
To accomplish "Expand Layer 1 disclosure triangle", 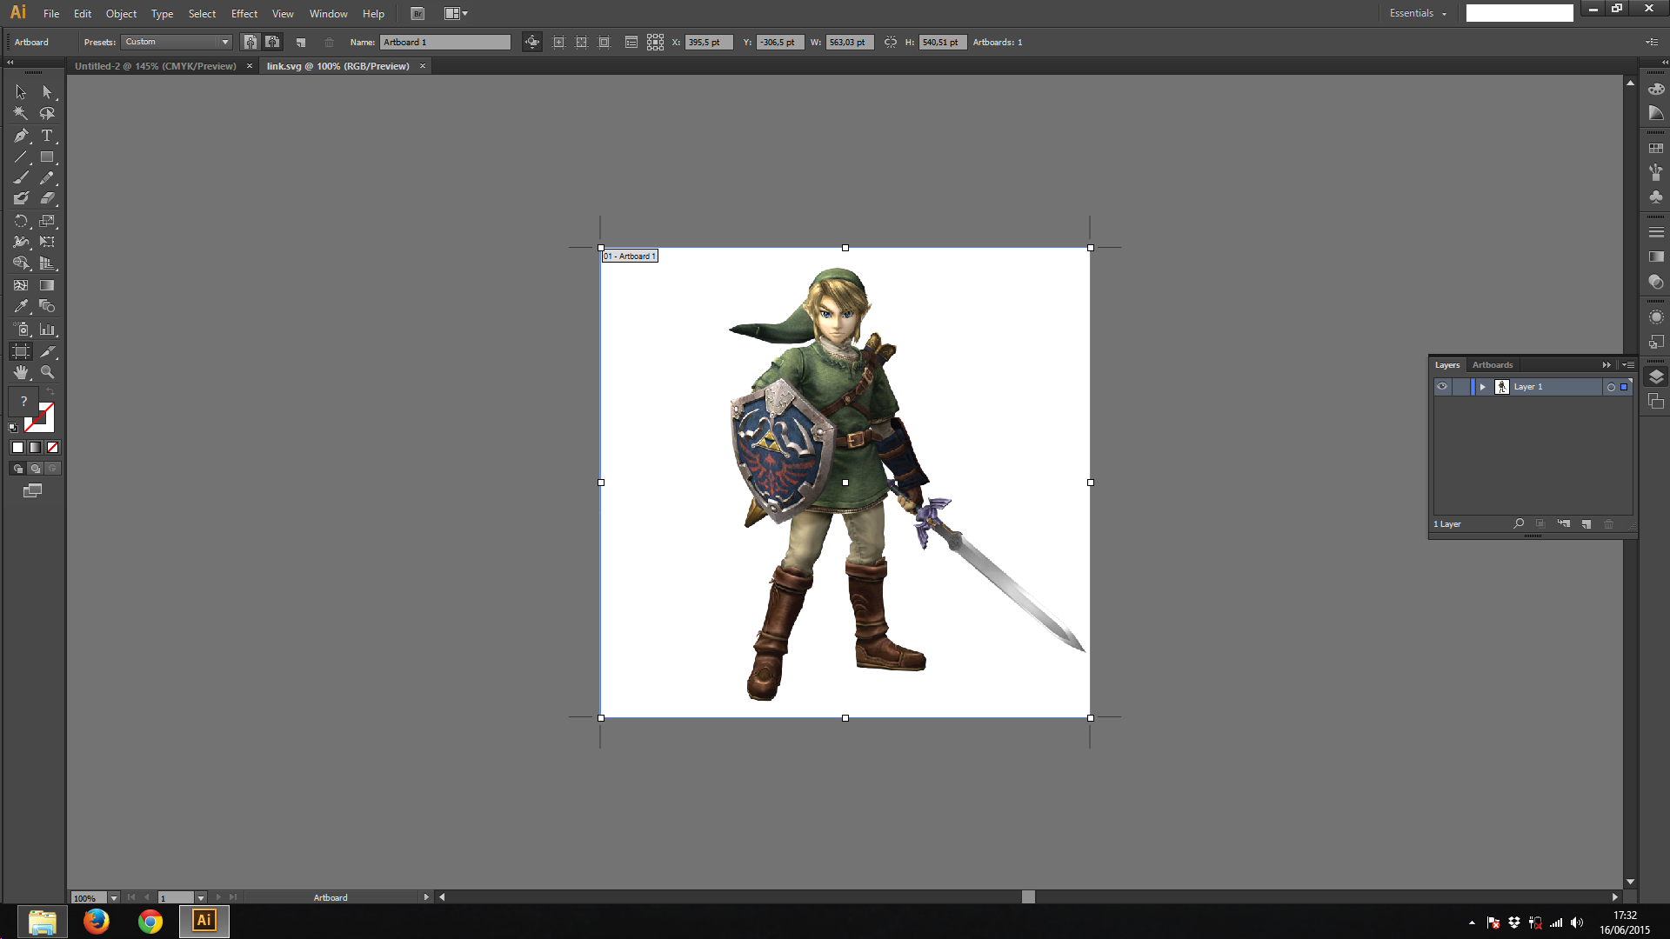I will 1483,387.
